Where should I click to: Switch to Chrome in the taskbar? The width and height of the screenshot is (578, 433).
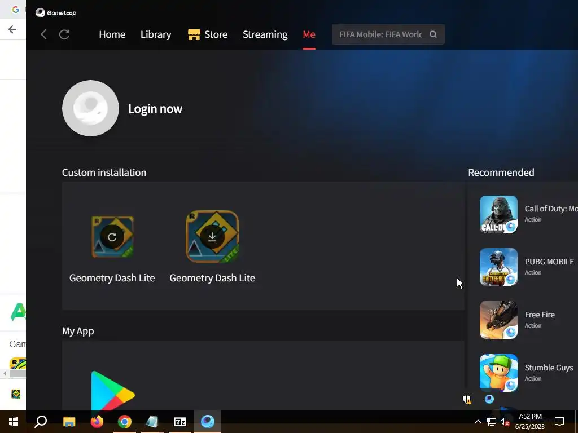click(125, 422)
